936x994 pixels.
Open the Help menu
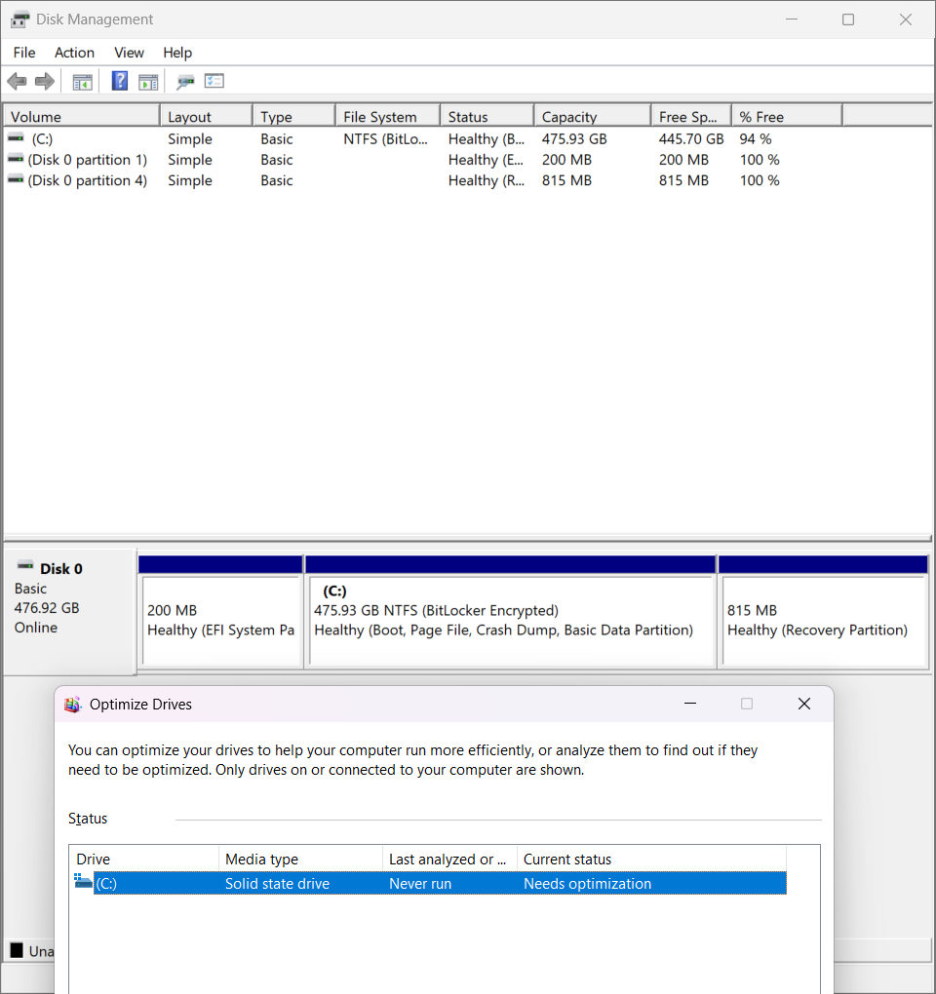[177, 53]
